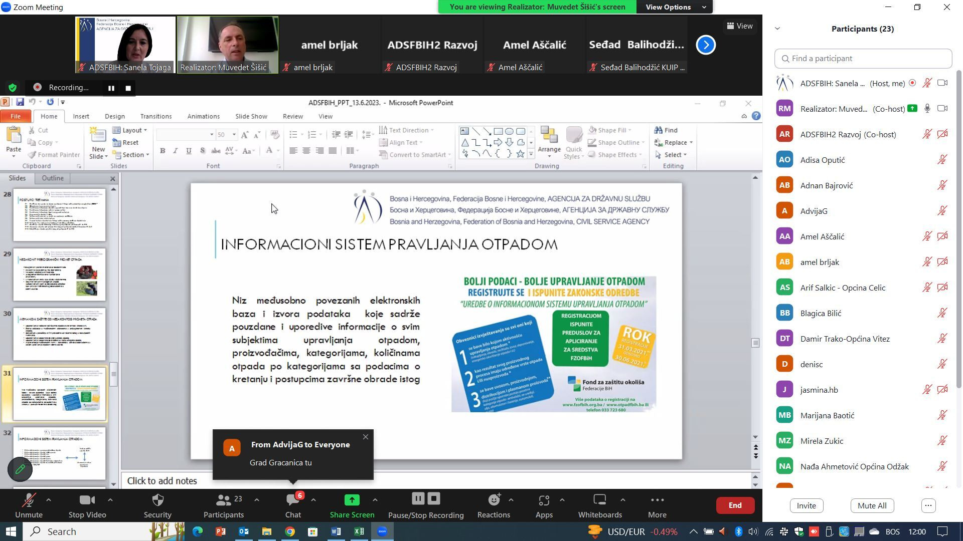
Task: Open the font size dropdown showing 50
Action: 234,135
